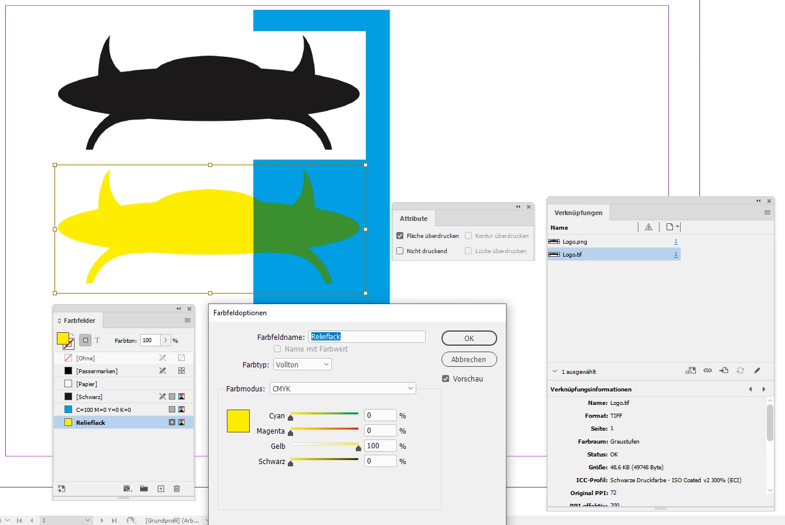Click the CMYK mode icon on Relieflack row
785x525 pixels.
[182, 422]
